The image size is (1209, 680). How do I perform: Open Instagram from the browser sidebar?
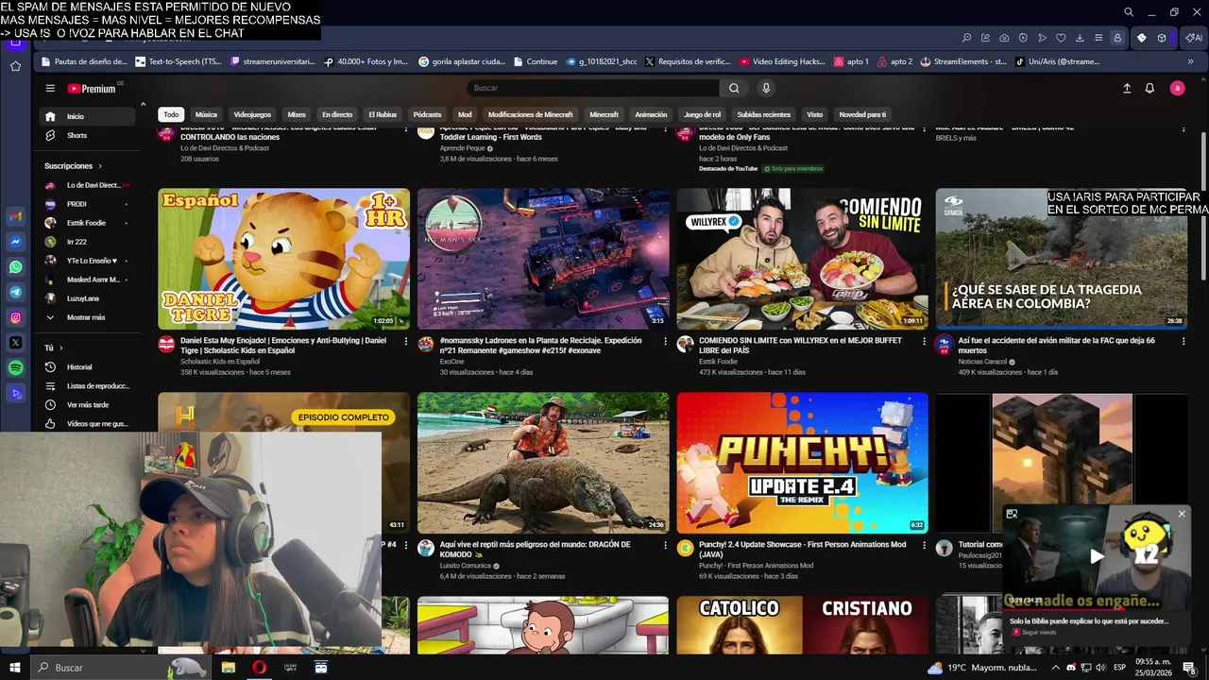pyautogui.click(x=16, y=318)
